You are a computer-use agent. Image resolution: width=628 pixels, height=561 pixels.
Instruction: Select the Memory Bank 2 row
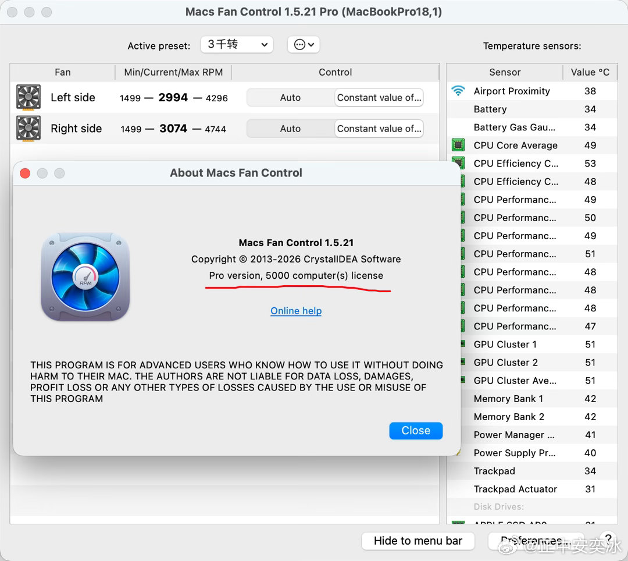539,417
